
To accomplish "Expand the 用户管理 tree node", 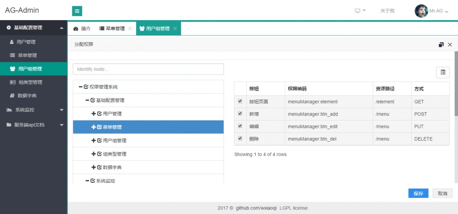I will [x=94, y=114].
